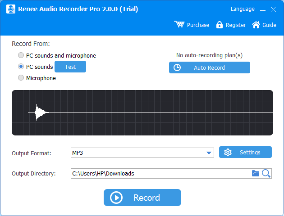The width and height of the screenshot is (284, 216).
Task: Minimize the Renee Audio Recorder window
Action: coord(263,9)
